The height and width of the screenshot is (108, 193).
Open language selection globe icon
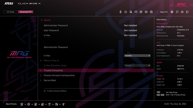[172, 12]
